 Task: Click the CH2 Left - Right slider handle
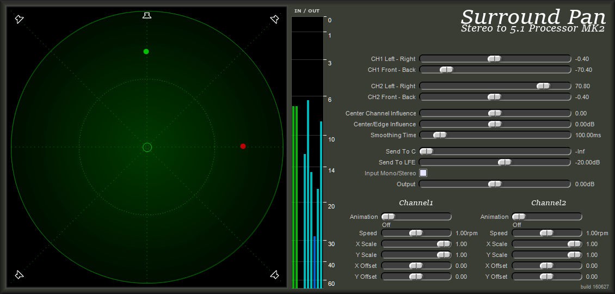click(543, 86)
